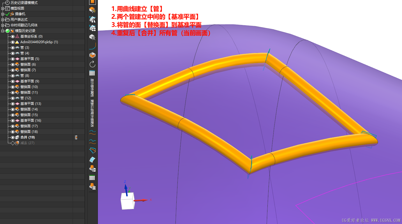The width and height of the screenshot is (402, 224).
Task: Click the camera icon beside 摄像机
Action: click(x=12, y=14)
